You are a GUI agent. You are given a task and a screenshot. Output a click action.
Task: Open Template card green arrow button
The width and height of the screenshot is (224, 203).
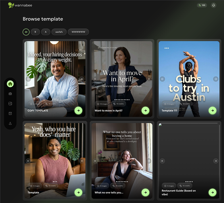78,192
